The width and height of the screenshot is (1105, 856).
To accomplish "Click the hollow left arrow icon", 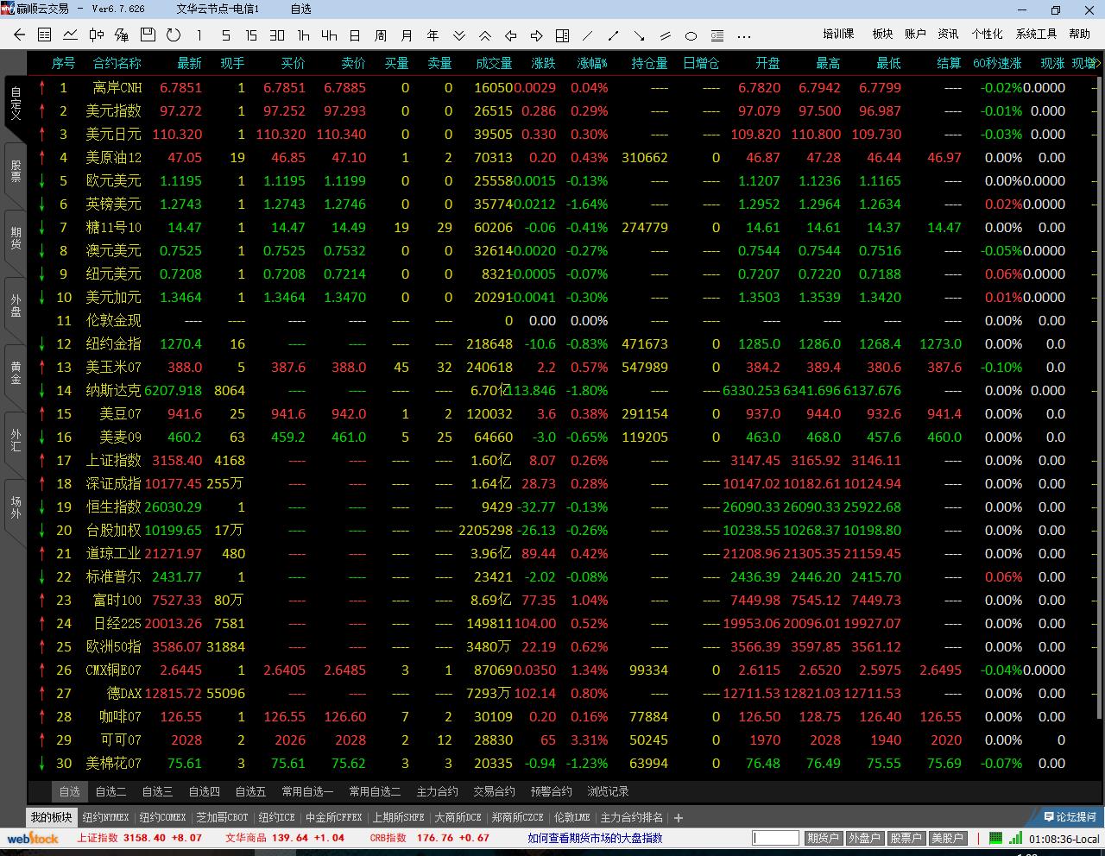I will tap(511, 35).
